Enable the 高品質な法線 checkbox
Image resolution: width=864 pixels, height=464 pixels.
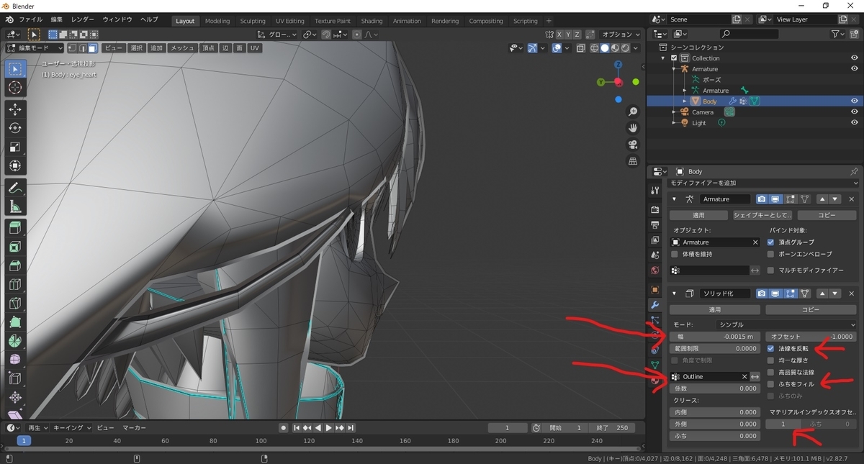pyautogui.click(x=771, y=373)
